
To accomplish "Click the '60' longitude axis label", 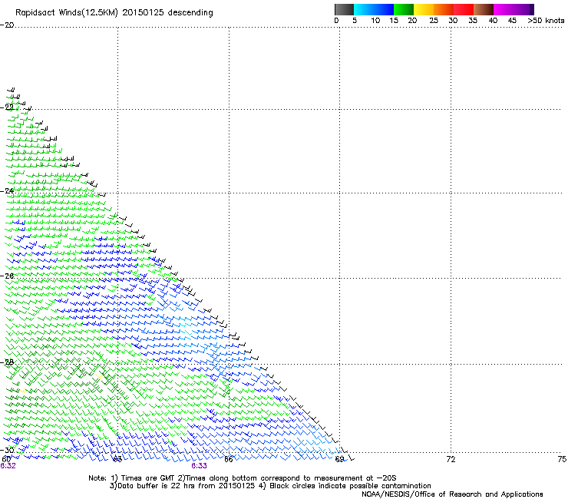I will pyautogui.click(x=6, y=459).
